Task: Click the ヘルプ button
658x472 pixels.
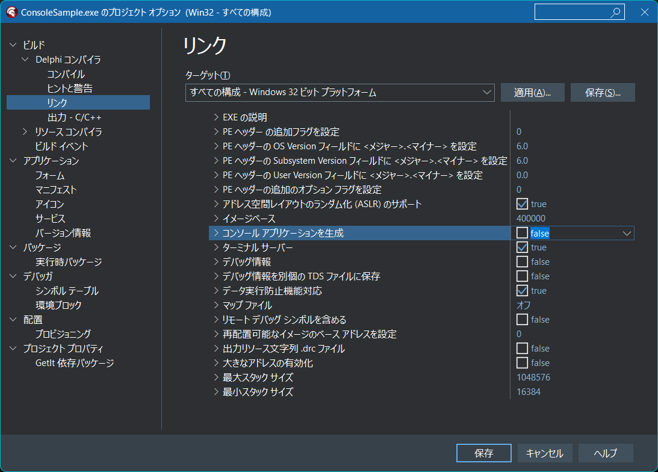Action: tap(606, 453)
